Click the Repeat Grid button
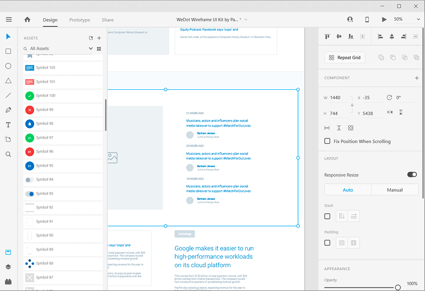425x291 pixels. pos(344,57)
